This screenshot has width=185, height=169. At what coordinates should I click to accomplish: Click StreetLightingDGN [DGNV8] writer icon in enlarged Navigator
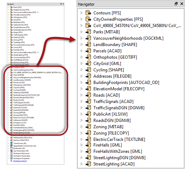coord(88,158)
